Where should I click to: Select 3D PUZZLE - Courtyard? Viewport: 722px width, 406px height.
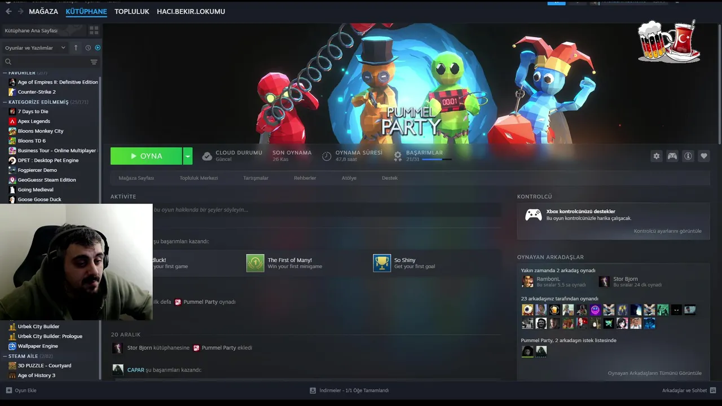click(44, 365)
